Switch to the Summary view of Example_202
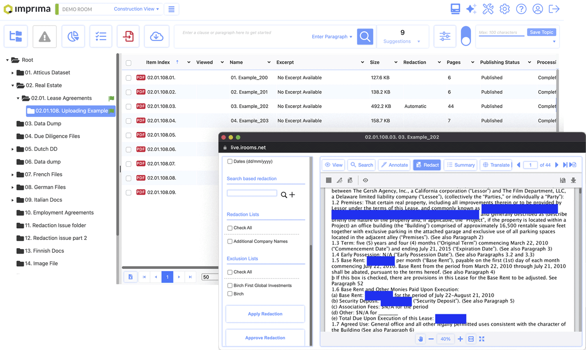Image resolution: width=586 pixels, height=350 pixels. (460, 165)
